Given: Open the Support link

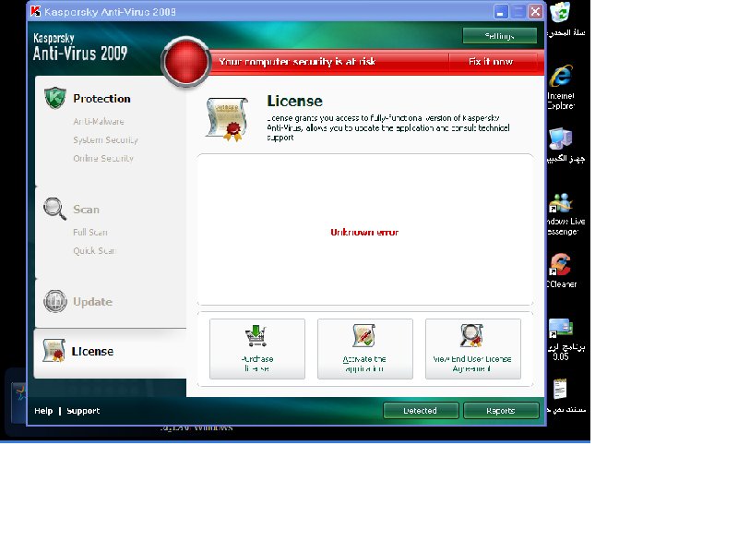Looking at the screenshot, I should pyautogui.click(x=83, y=411).
